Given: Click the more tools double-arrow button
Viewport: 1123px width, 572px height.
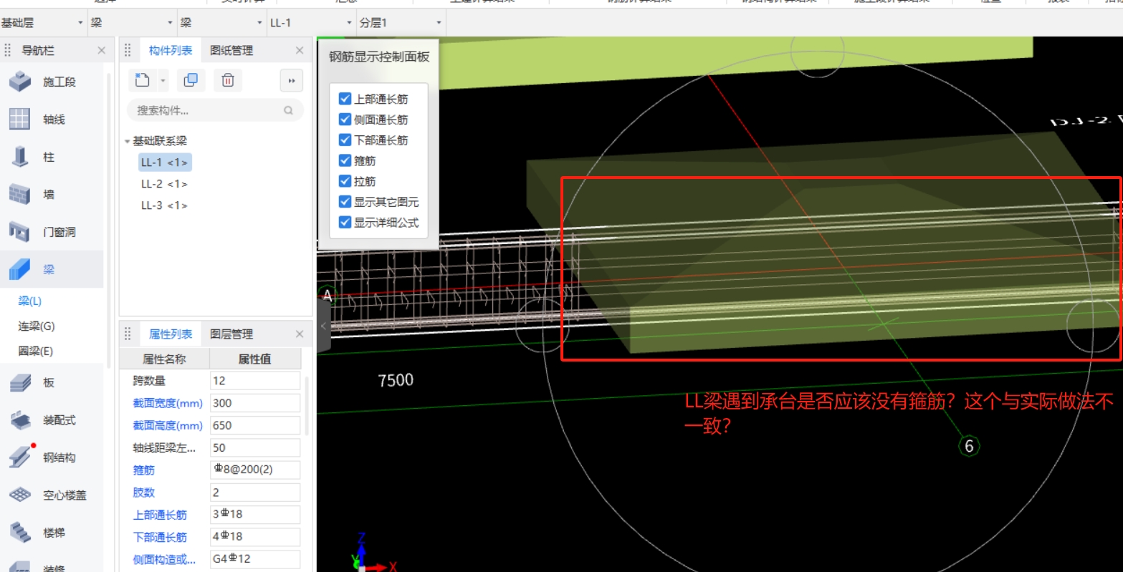Looking at the screenshot, I should (x=292, y=81).
